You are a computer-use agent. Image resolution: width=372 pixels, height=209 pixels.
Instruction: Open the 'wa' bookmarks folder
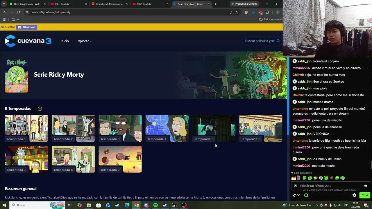(15, 19)
